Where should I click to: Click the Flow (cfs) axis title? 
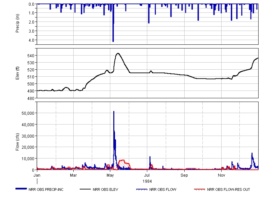(x=17, y=142)
